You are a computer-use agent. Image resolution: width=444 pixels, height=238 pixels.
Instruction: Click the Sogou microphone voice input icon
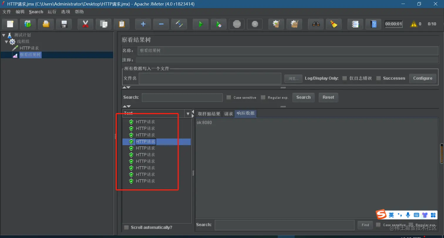tap(408, 215)
